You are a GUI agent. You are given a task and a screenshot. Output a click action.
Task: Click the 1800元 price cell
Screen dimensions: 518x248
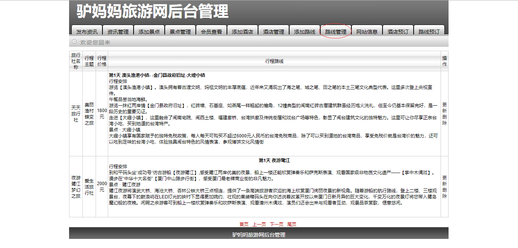(x=102, y=114)
